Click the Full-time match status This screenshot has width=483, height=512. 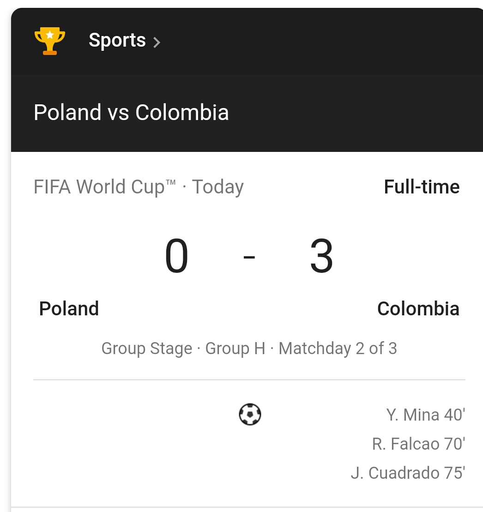tap(422, 187)
